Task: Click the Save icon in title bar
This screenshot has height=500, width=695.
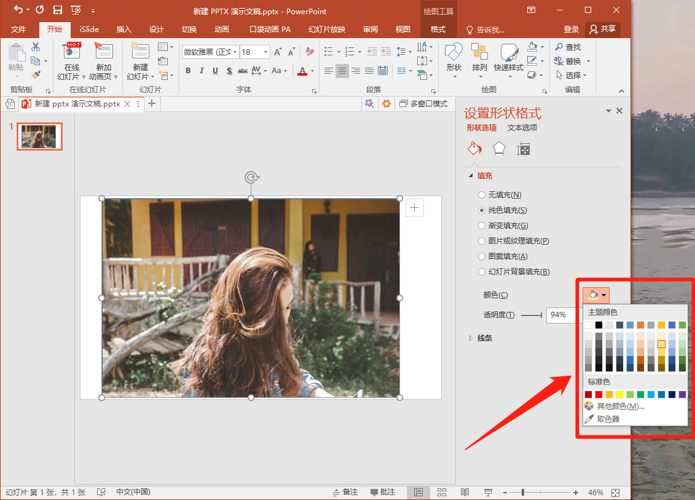Action: click(58, 10)
